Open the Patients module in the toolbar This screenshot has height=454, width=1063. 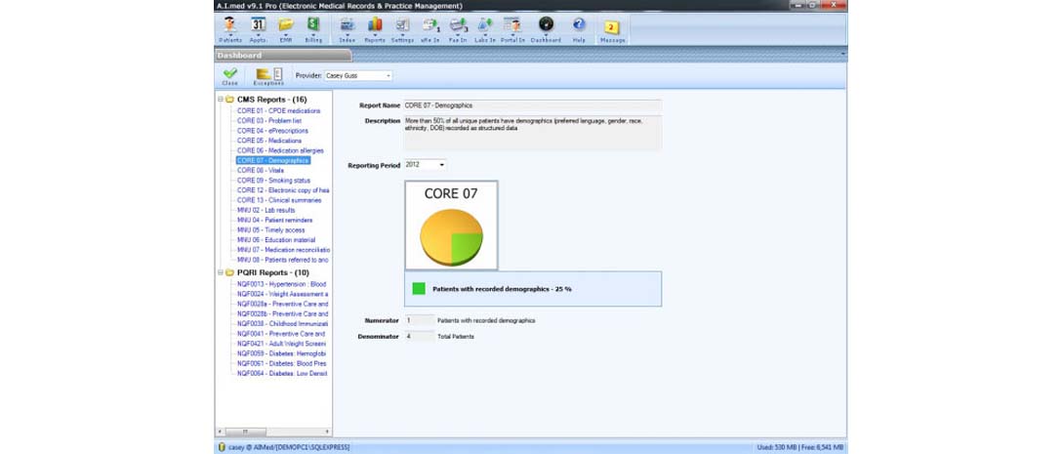pyautogui.click(x=229, y=27)
